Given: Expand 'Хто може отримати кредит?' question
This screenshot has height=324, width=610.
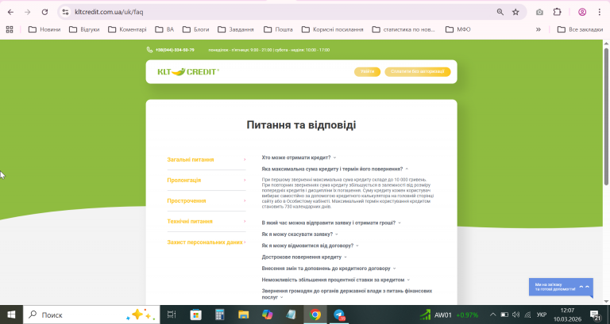Looking at the screenshot, I should pyautogui.click(x=299, y=158).
